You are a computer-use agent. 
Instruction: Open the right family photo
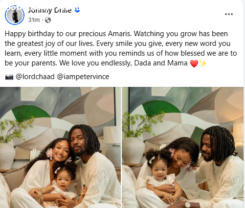(183, 147)
